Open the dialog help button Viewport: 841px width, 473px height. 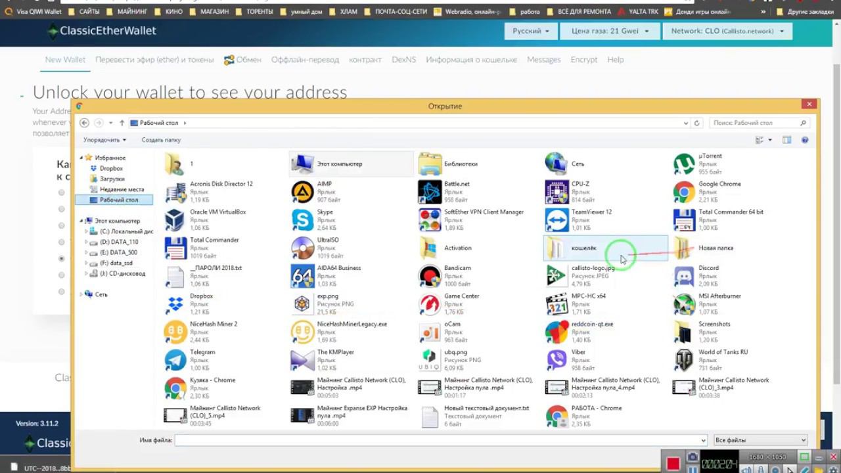click(805, 140)
